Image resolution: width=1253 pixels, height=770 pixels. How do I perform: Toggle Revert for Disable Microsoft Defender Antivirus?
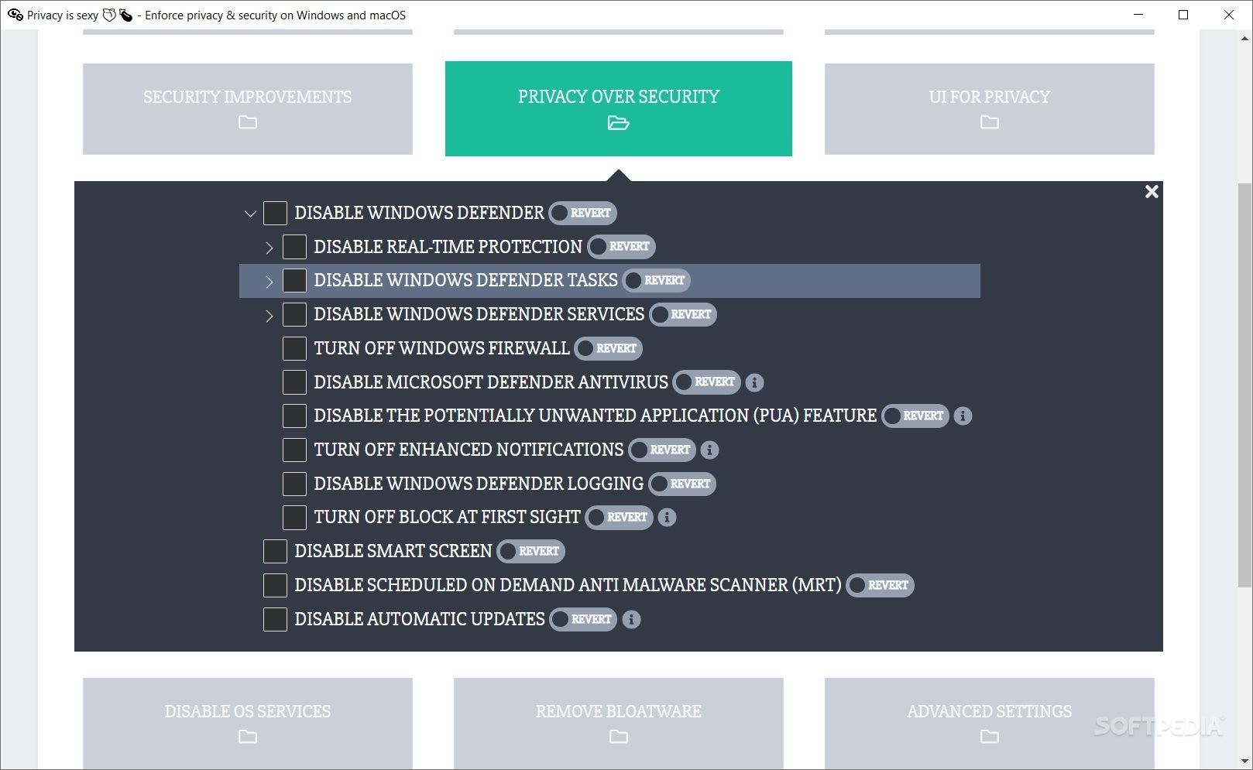pyautogui.click(x=706, y=382)
